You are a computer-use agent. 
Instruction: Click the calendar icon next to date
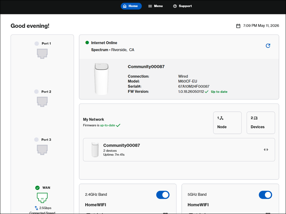[x=238, y=26]
